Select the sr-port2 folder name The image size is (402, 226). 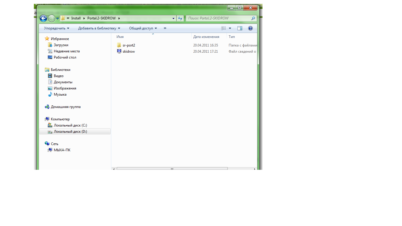click(129, 45)
